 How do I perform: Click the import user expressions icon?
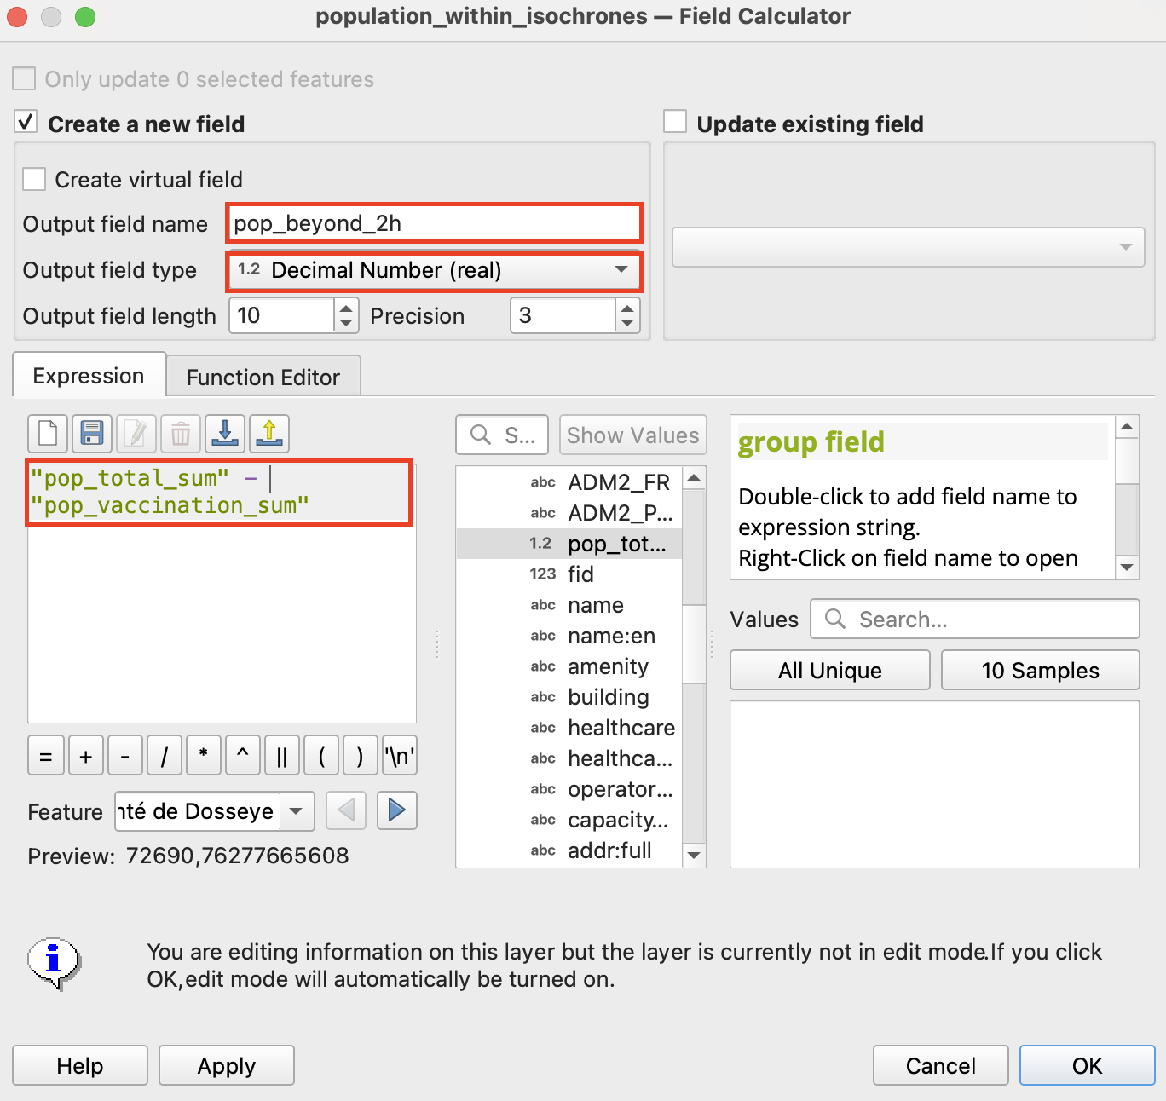click(225, 434)
